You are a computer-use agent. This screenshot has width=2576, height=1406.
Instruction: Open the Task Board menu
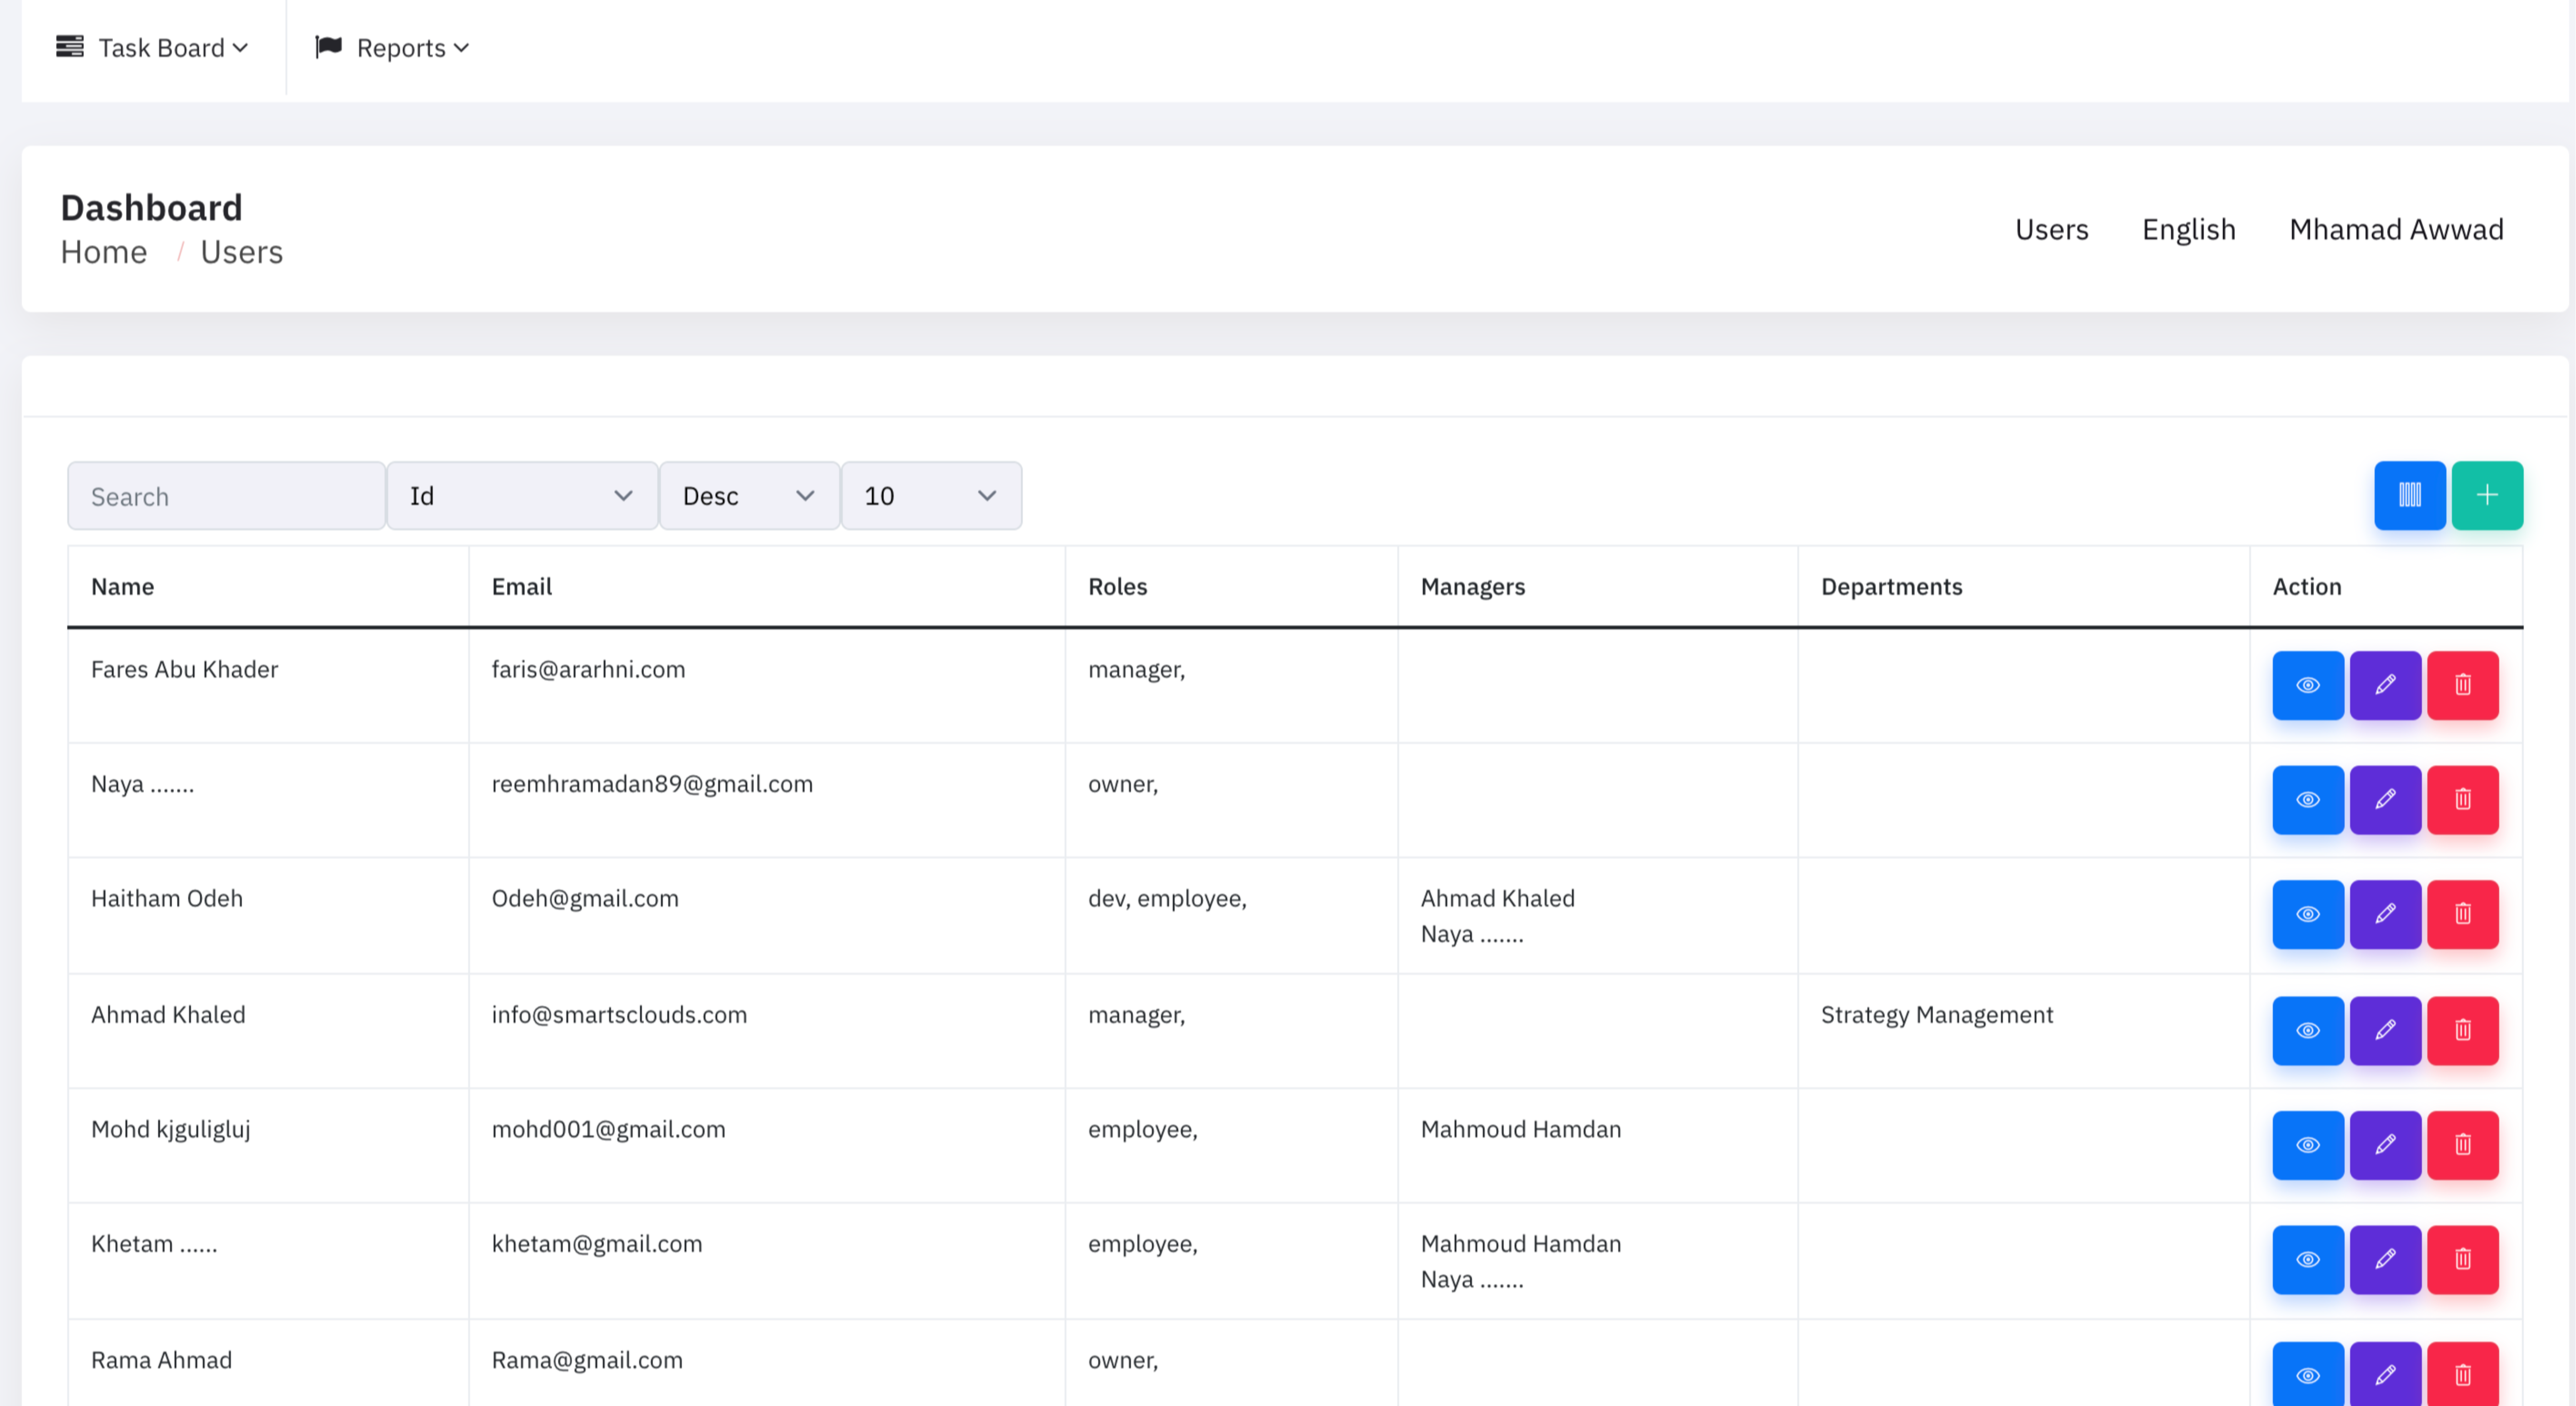147,47
